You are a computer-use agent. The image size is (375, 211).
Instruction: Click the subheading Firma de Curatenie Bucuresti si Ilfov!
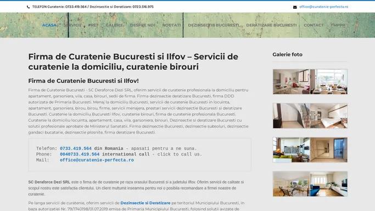coord(83,81)
